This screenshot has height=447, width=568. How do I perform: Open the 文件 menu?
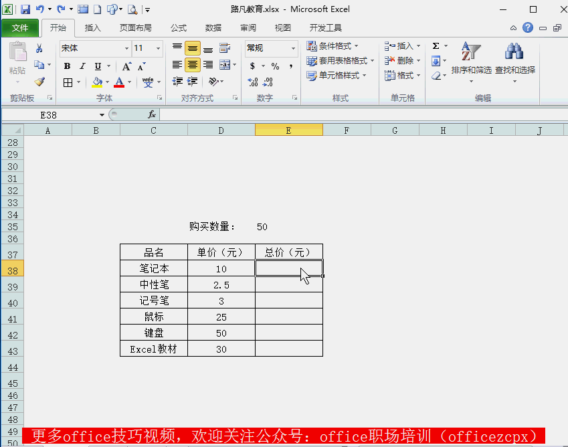pyautogui.click(x=21, y=28)
